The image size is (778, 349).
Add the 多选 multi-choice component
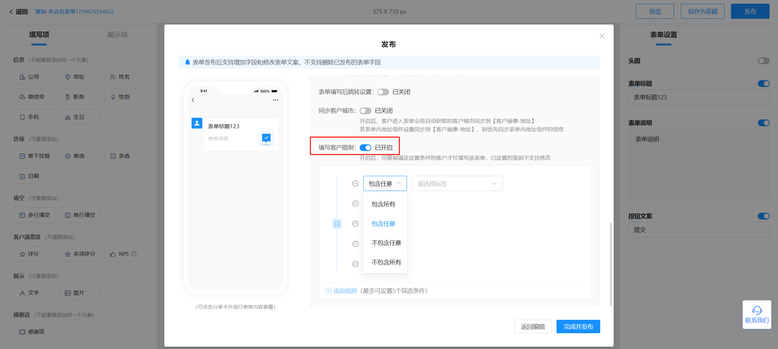pyautogui.click(x=125, y=156)
